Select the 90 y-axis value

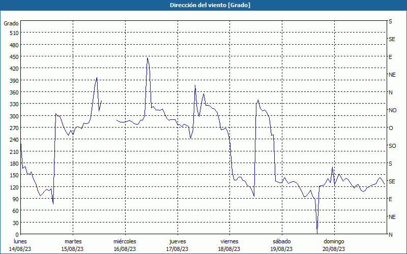pos(16,199)
